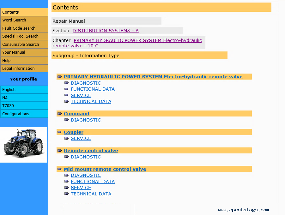The image size is (285, 215).
Task: Open FUNCTIONAL DATA under Mid-mount remote control valve
Action: (x=93, y=182)
